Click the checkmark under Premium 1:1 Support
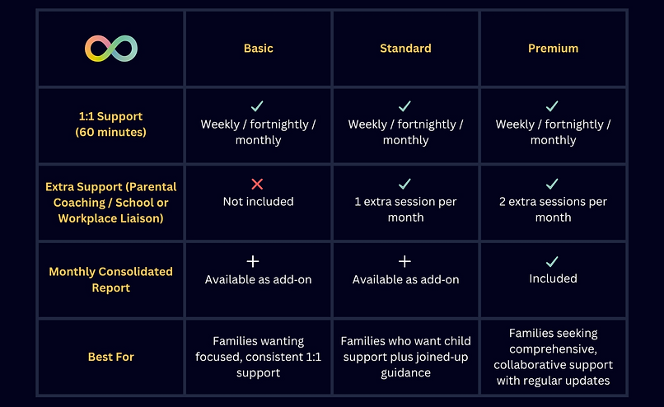The image size is (664, 407). [553, 107]
